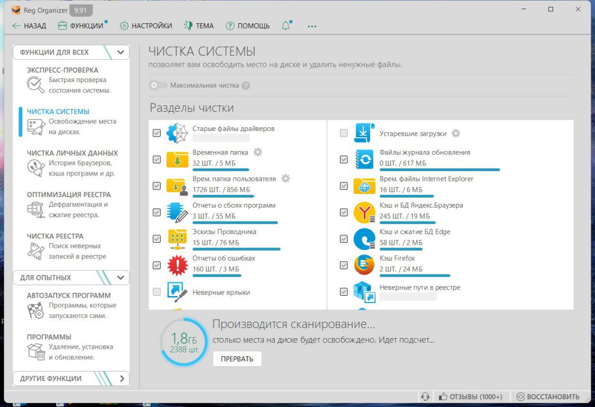Check the Неверные ярлыки checkbox
The width and height of the screenshot is (595, 407).
156,291
